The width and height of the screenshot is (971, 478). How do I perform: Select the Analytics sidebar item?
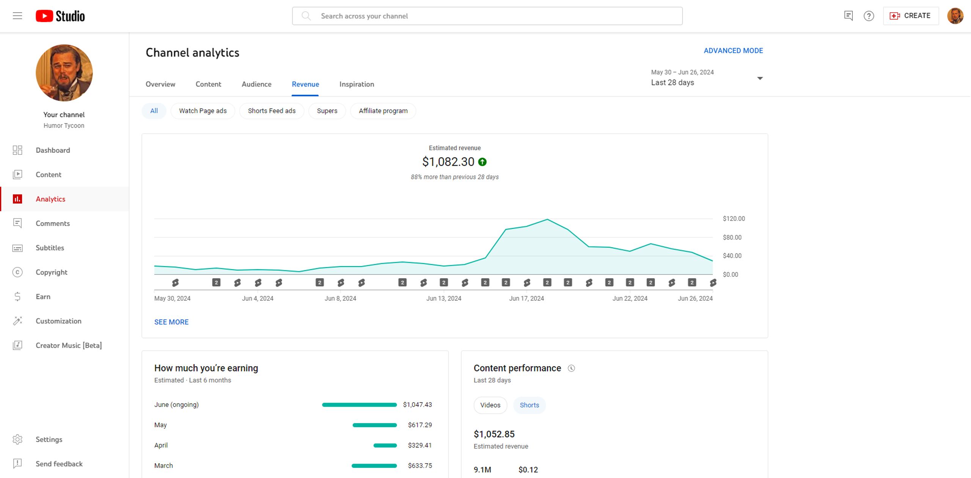(x=64, y=199)
